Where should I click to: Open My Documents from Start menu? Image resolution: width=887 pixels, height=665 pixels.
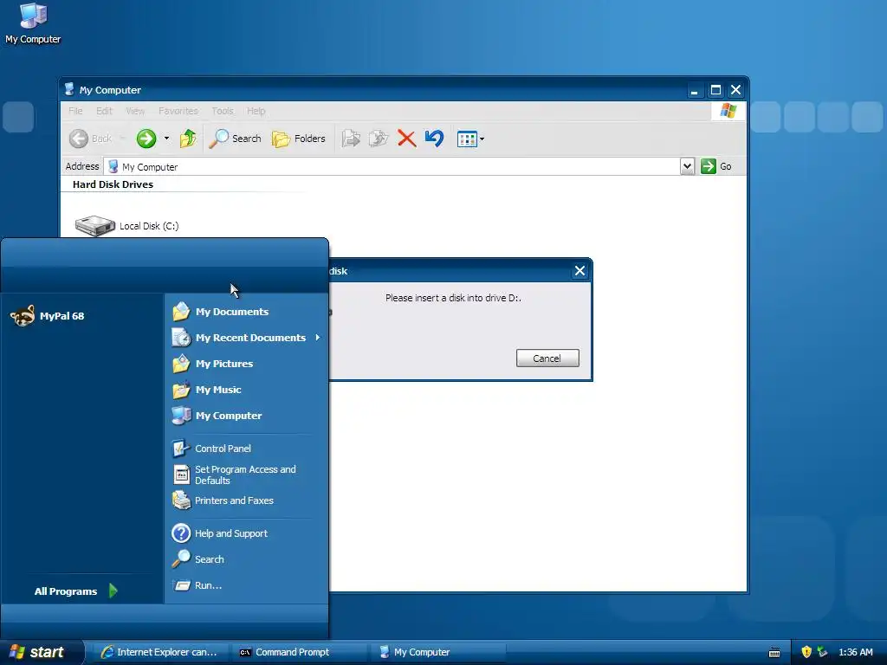[221, 312]
